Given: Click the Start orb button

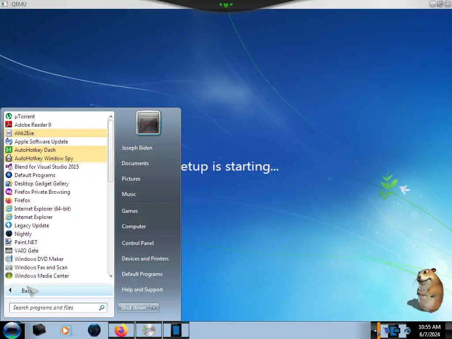Looking at the screenshot, I should [x=12, y=330].
